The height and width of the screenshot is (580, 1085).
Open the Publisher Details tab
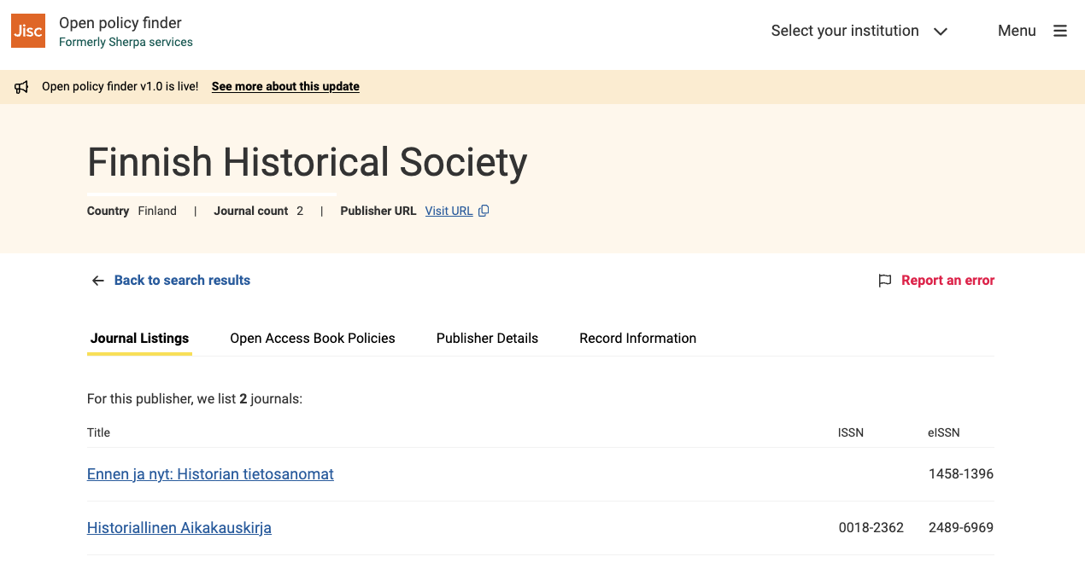coord(487,339)
